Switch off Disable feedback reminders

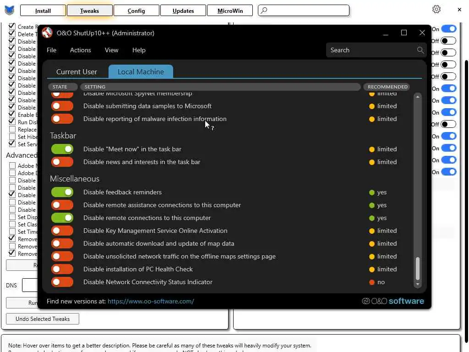pos(62,192)
